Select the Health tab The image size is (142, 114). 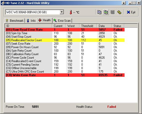[x=44, y=20]
